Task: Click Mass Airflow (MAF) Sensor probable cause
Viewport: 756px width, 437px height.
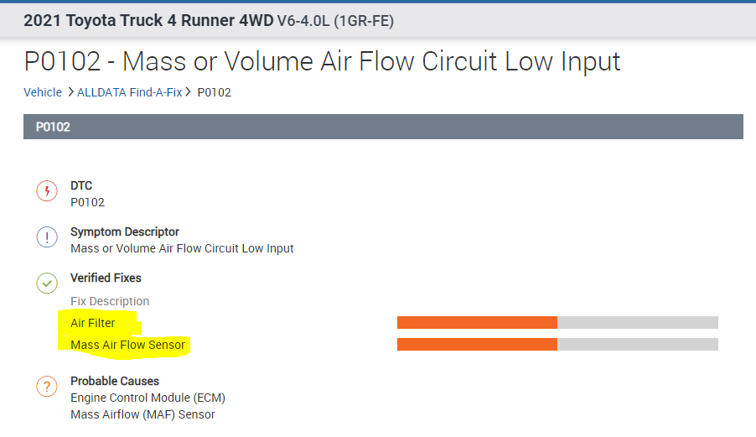Action: pyautogui.click(x=142, y=414)
